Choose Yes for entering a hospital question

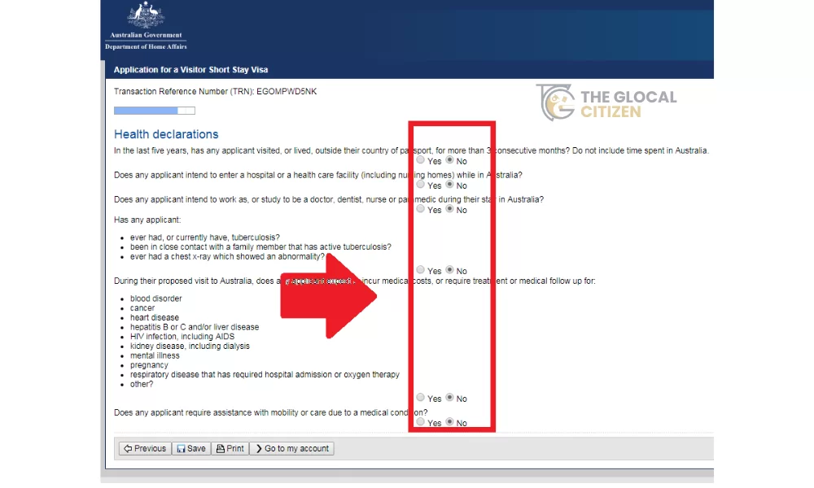[x=420, y=185]
